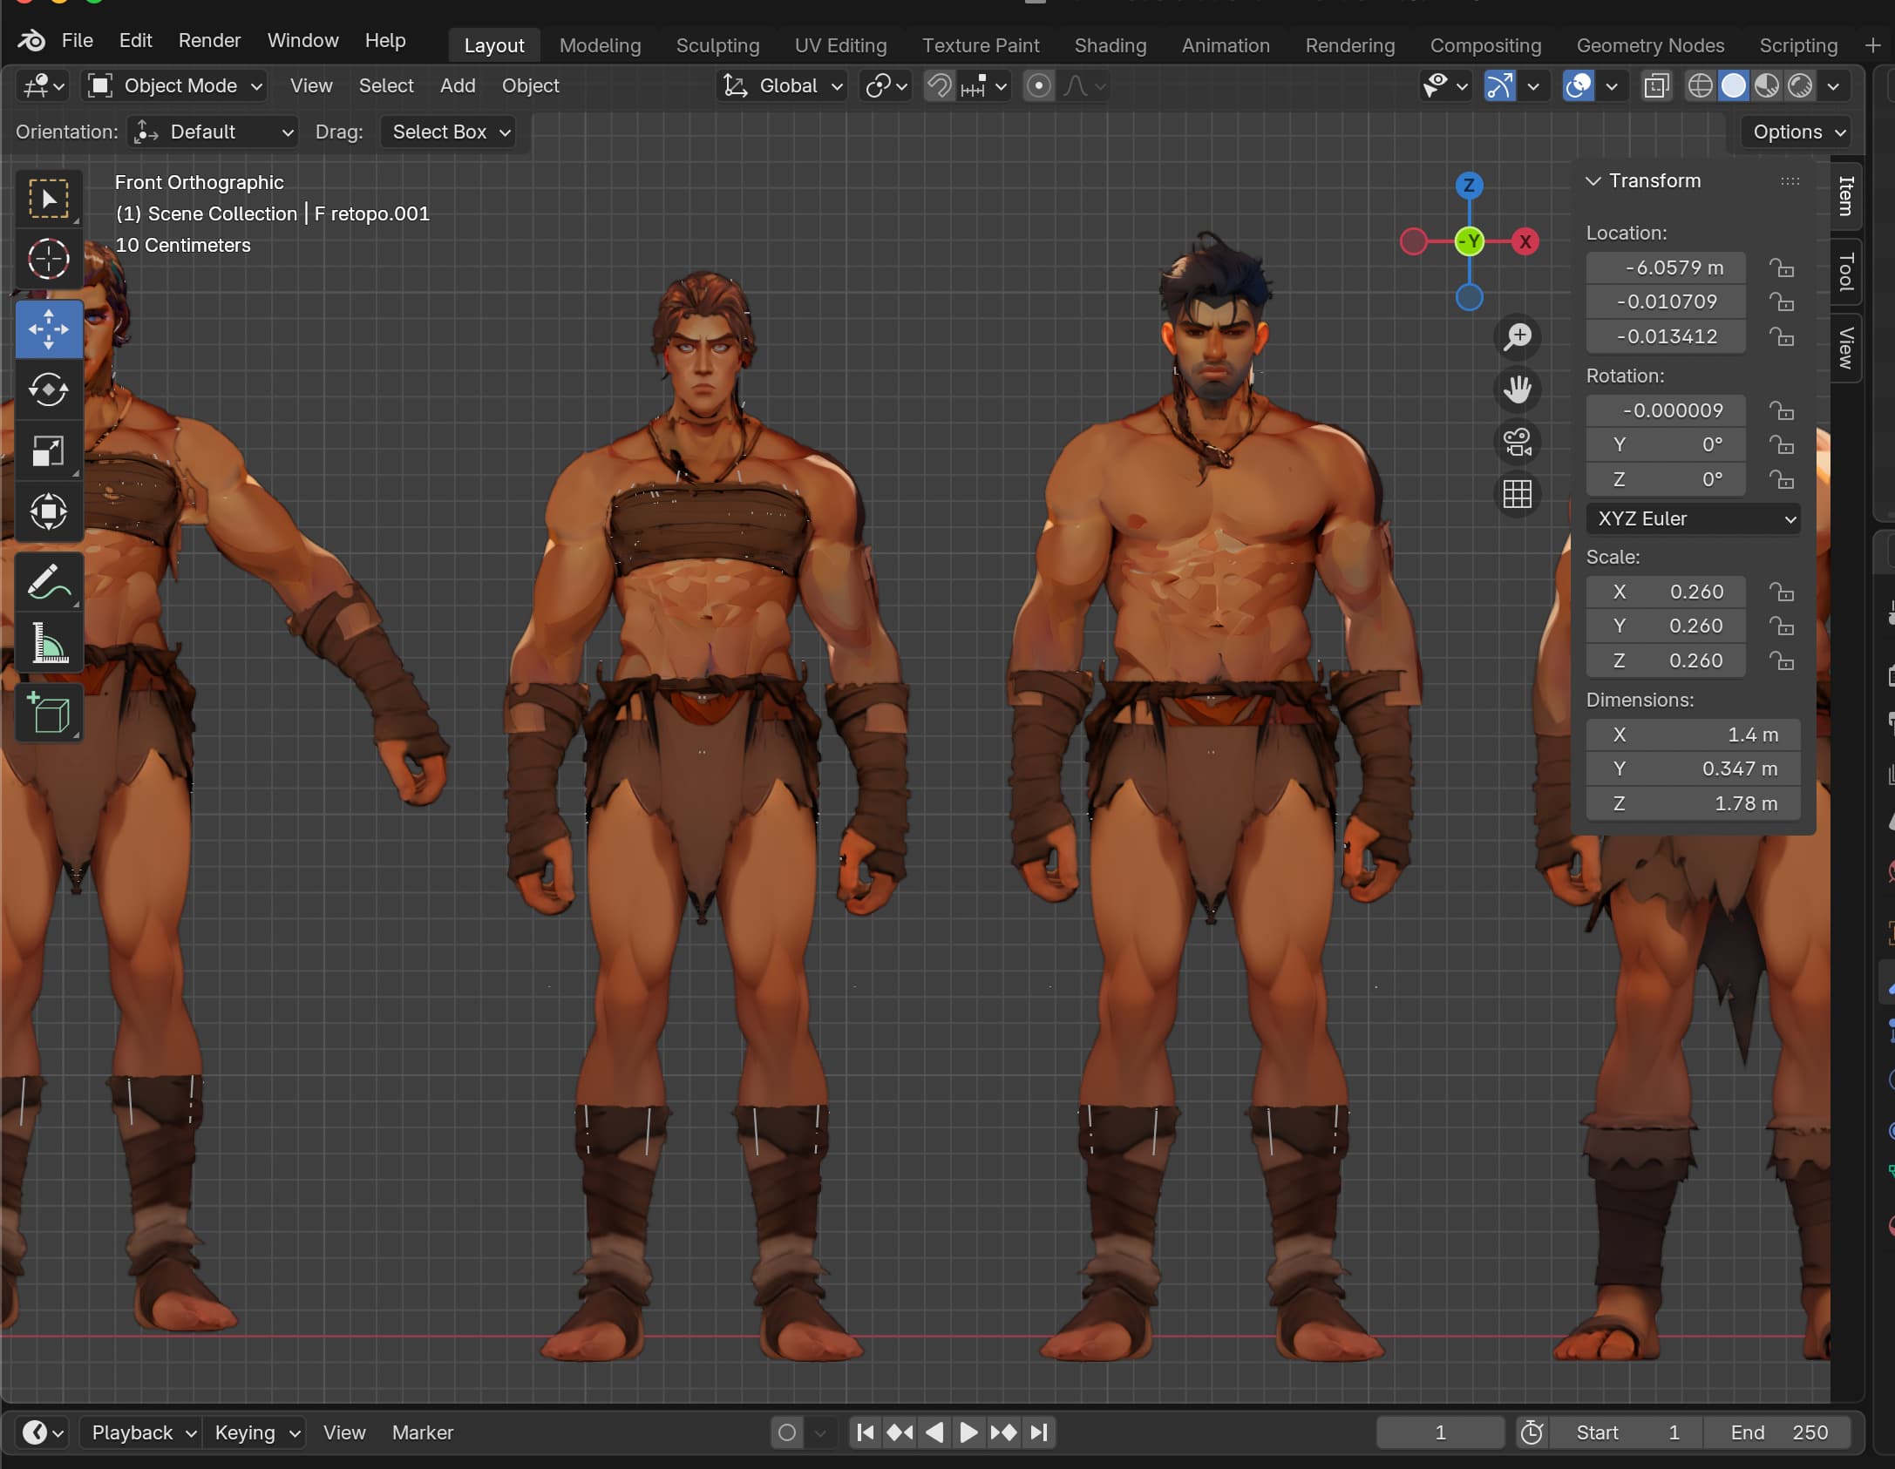Toggle snapping magnet button
This screenshot has height=1469, width=1895.
tap(939, 86)
